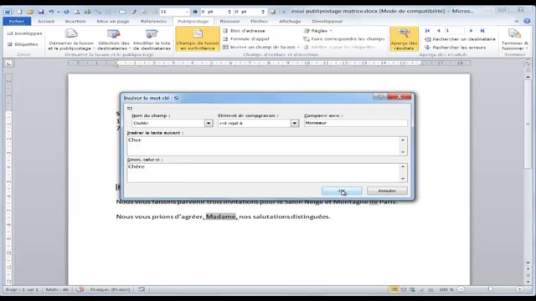Open the Fichier tab
The height and width of the screenshot is (301, 536).
17,21
